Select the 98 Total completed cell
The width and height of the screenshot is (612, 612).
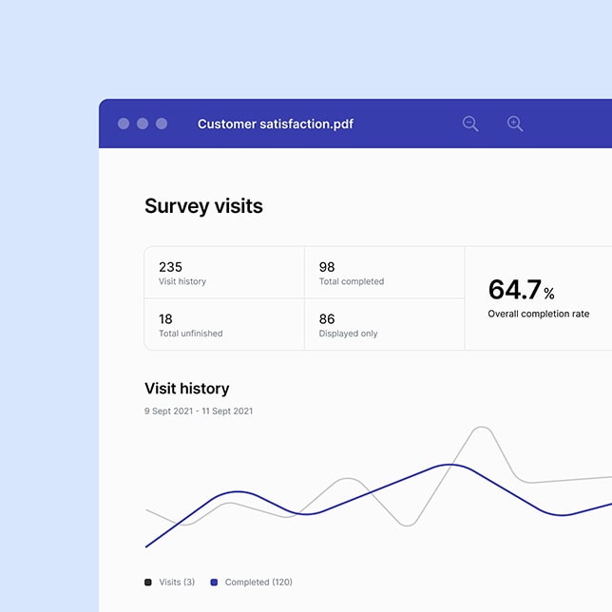click(384, 273)
